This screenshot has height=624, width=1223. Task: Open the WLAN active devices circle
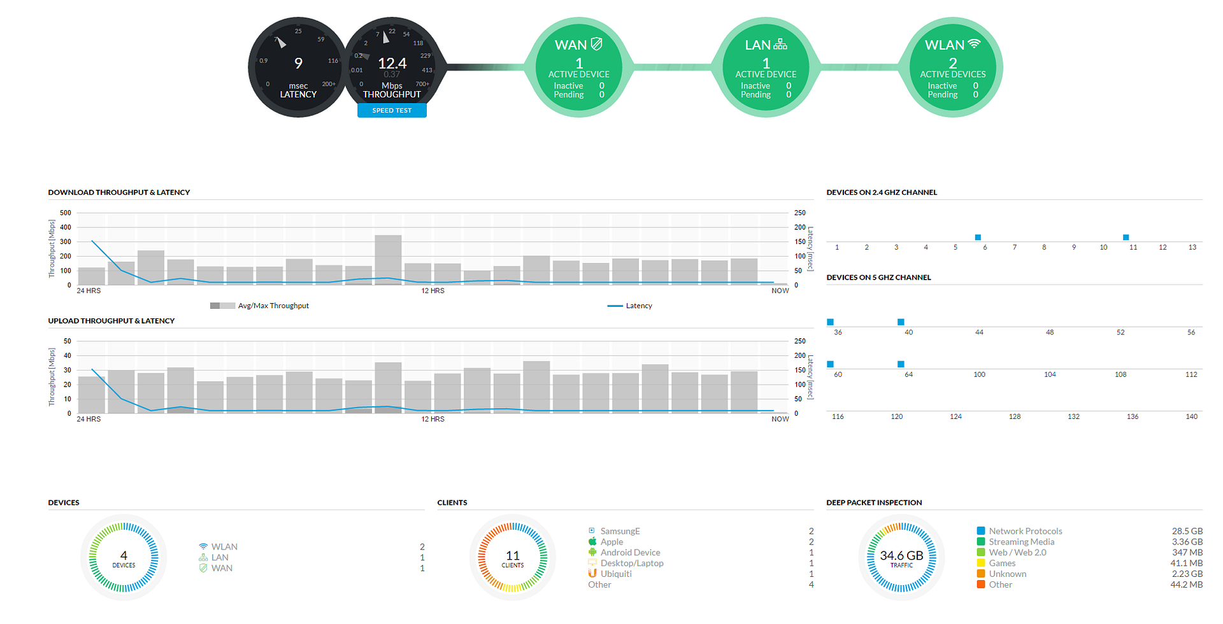coord(953,67)
